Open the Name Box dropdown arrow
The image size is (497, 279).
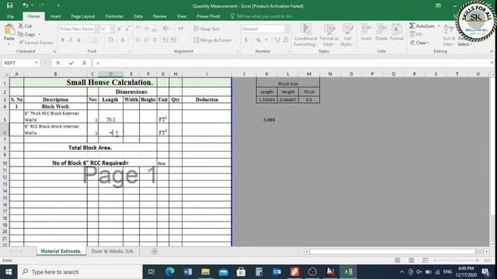click(x=36, y=63)
